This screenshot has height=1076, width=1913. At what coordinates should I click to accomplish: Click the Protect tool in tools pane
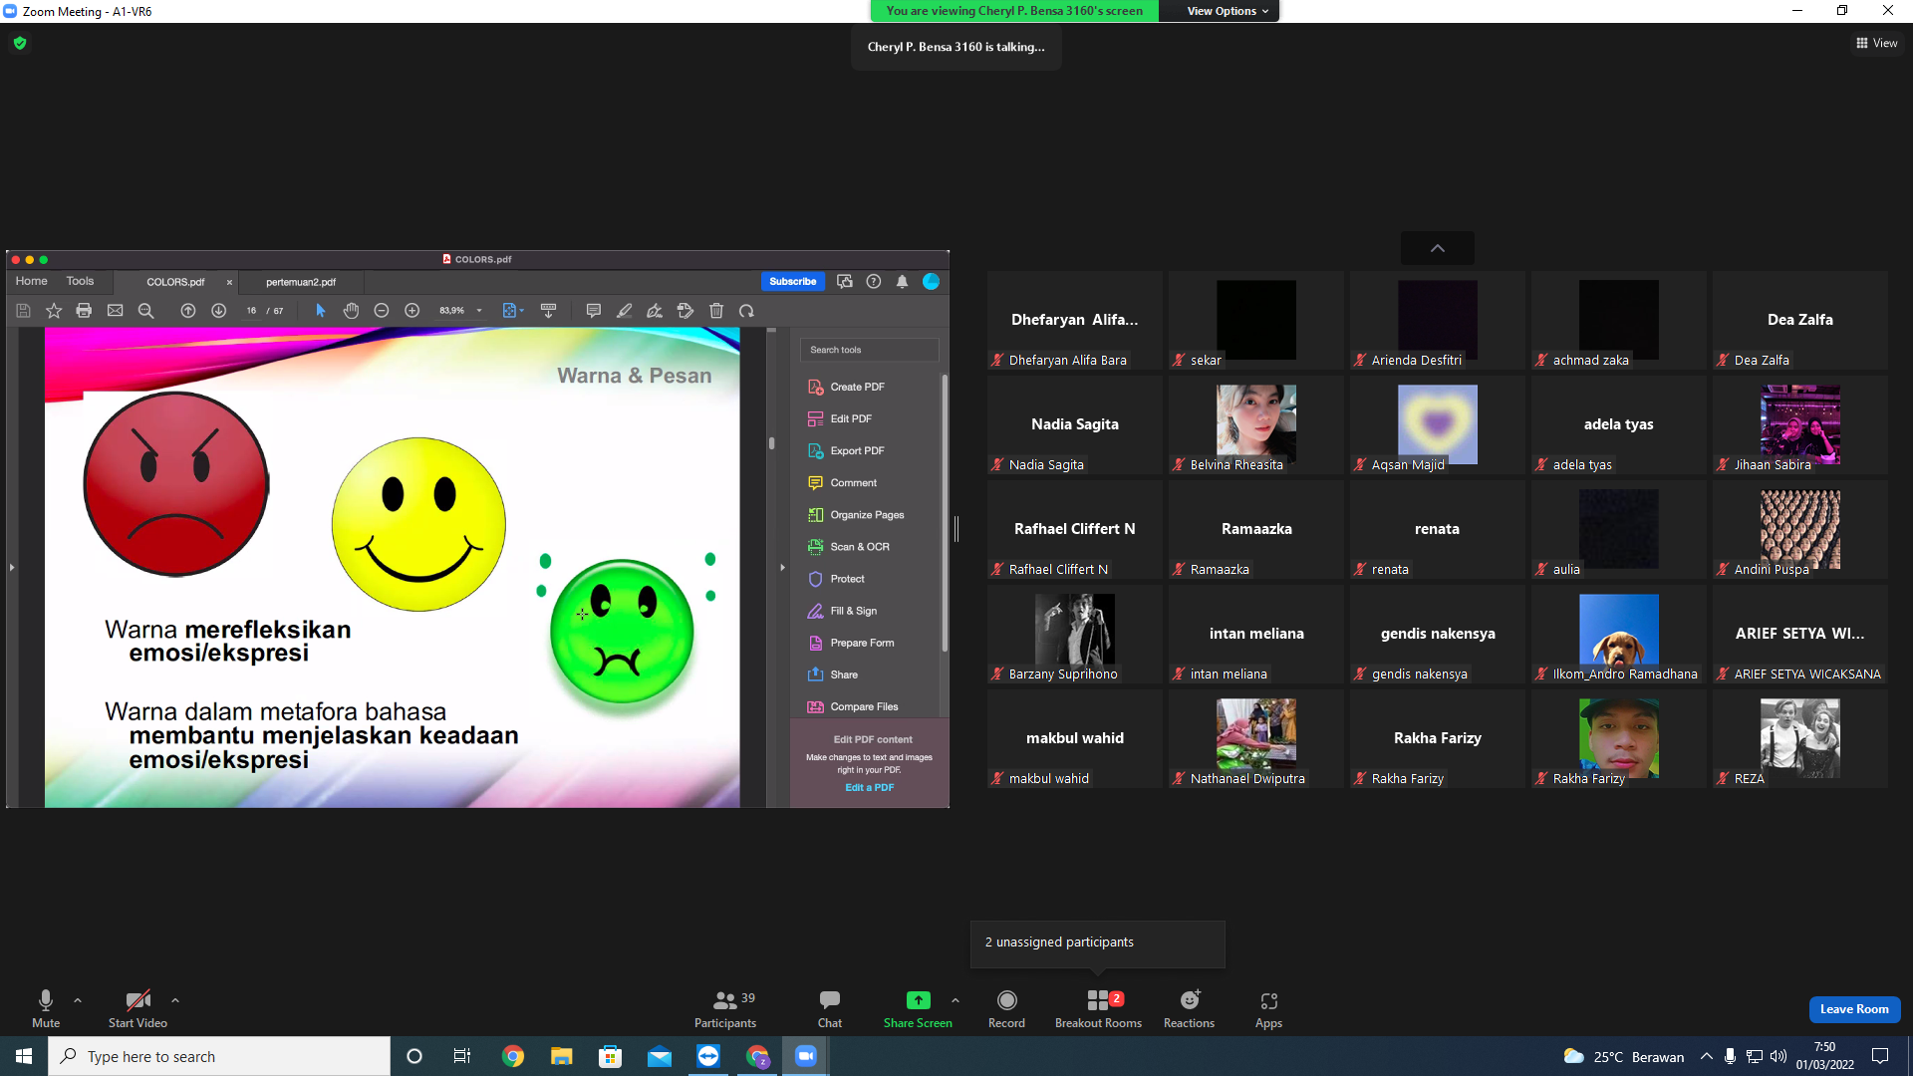pos(836,579)
